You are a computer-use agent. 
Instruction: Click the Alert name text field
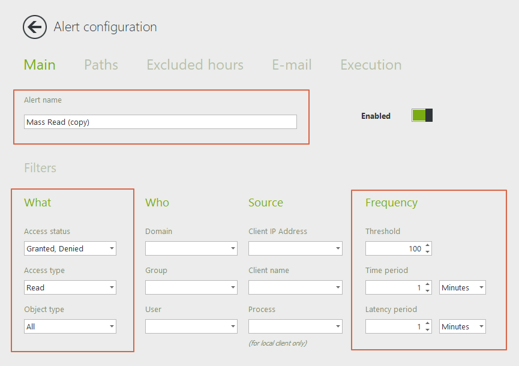click(160, 122)
